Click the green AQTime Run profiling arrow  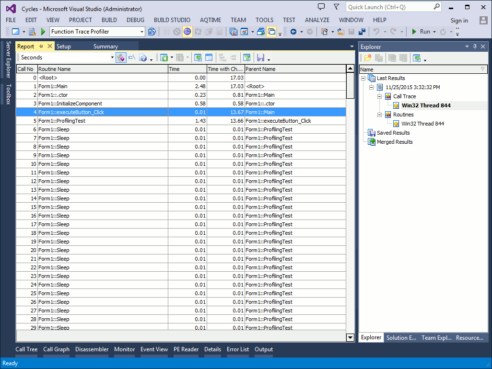coord(43,32)
